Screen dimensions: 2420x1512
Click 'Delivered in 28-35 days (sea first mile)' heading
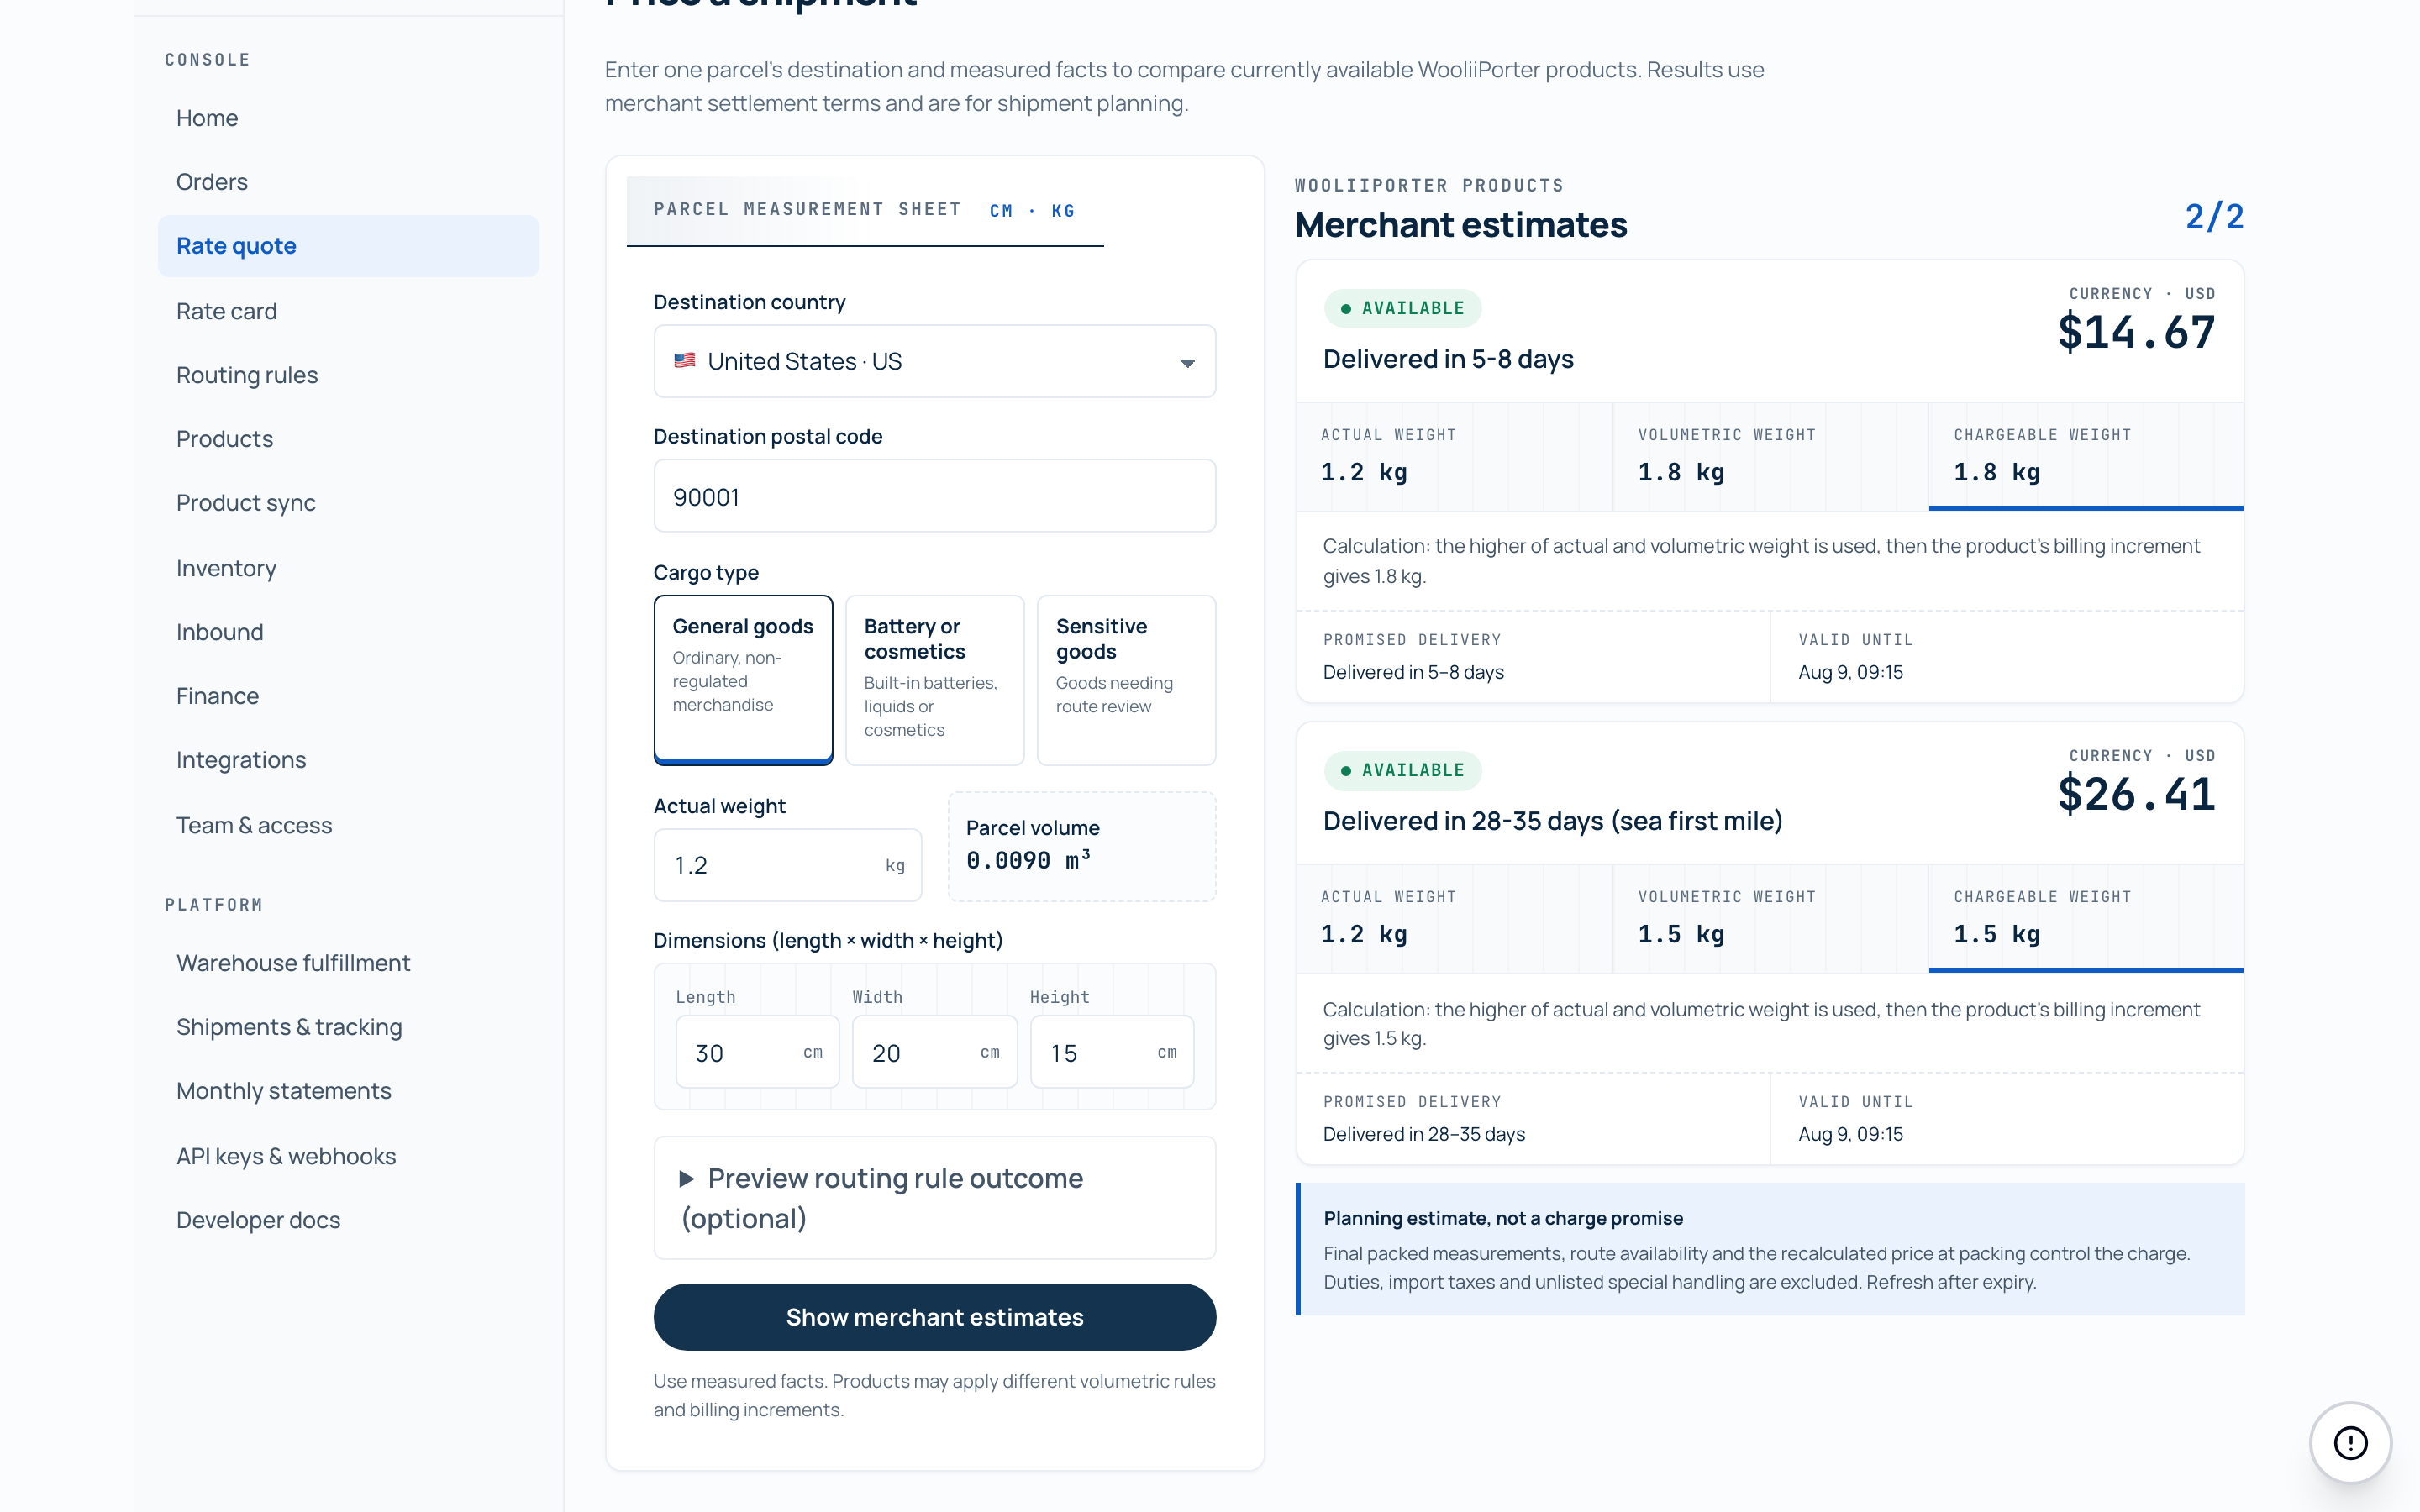[x=1552, y=821]
